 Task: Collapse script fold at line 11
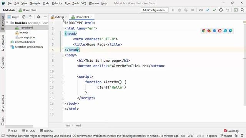click(63, 77)
